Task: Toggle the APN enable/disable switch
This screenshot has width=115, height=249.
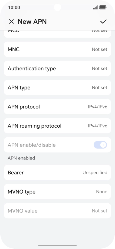Action: (x=100, y=145)
